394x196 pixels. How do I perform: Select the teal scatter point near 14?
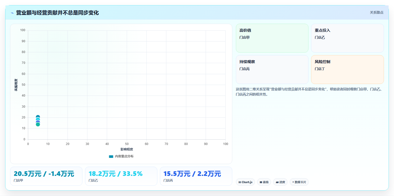(38, 124)
